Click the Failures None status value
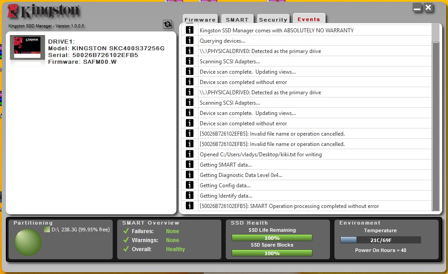 click(172, 231)
